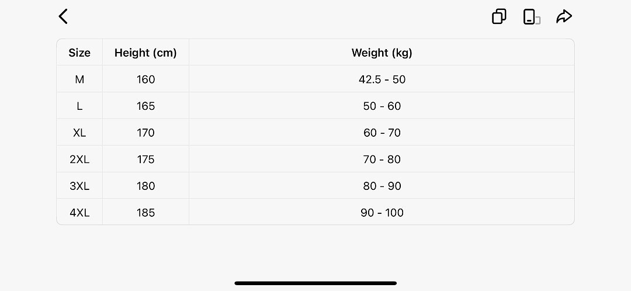Select the 60 - 70 weight range
This screenshot has height=291, width=631.
point(382,133)
